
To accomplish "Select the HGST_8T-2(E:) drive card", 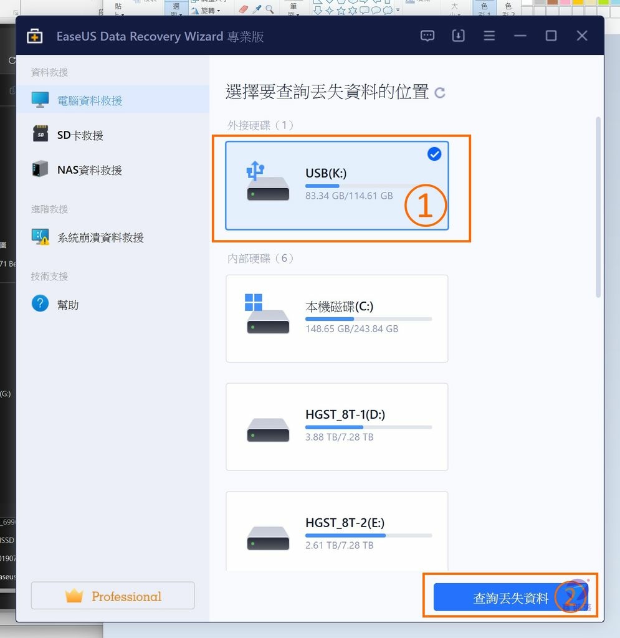I will [337, 531].
